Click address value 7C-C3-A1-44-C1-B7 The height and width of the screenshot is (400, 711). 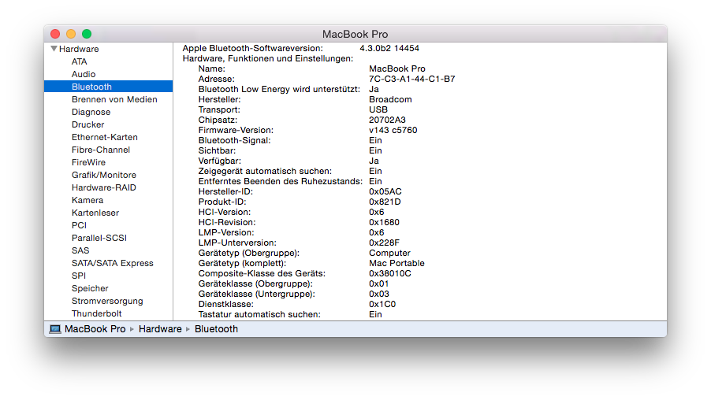(x=411, y=79)
